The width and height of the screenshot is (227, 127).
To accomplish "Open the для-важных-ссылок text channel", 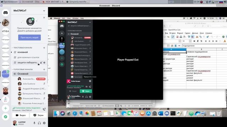I will [x=29, y=57].
